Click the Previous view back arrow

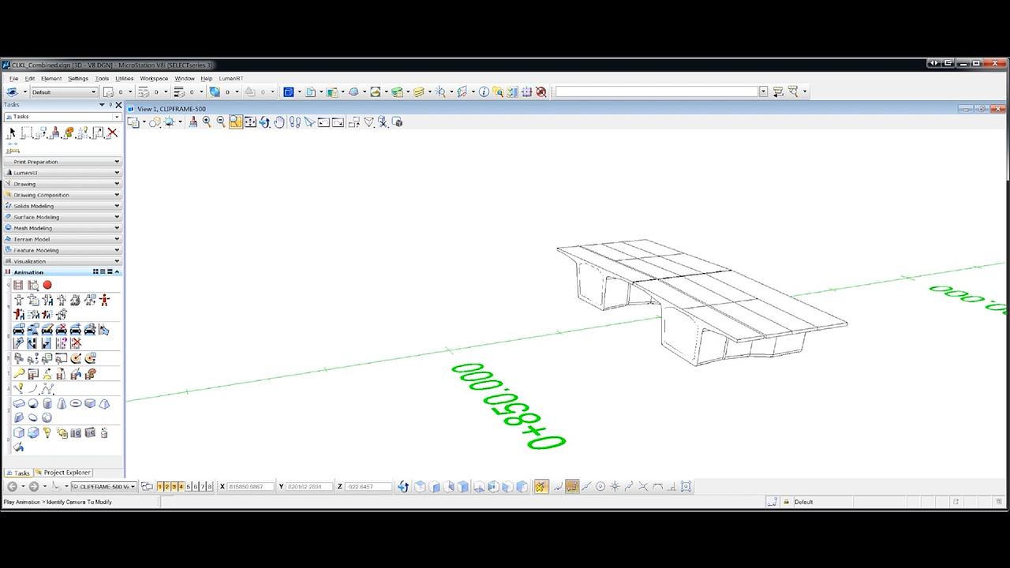click(x=12, y=487)
